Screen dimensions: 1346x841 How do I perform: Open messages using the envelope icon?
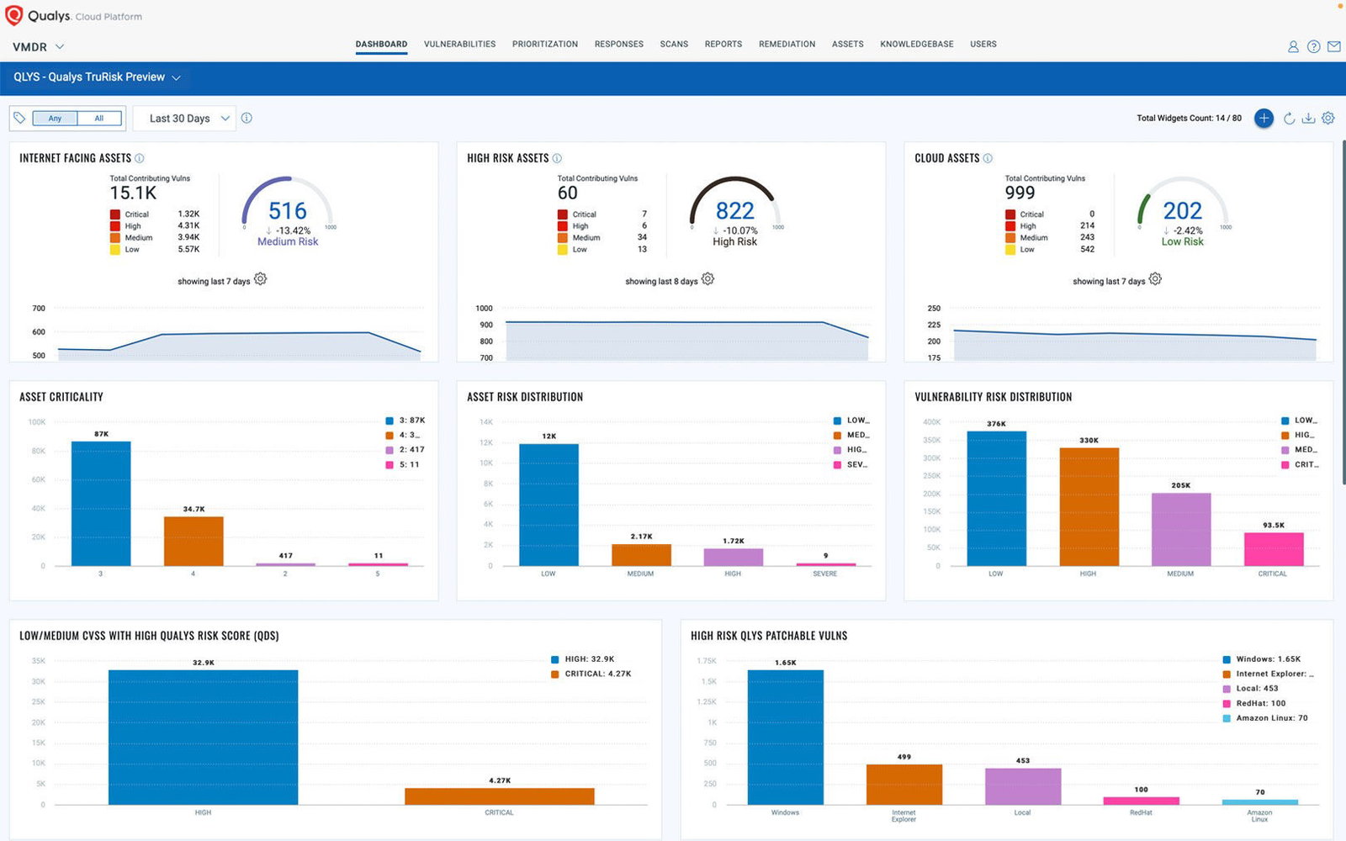click(1333, 46)
